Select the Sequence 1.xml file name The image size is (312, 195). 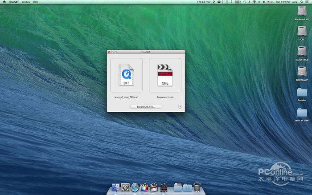pos(165,97)
